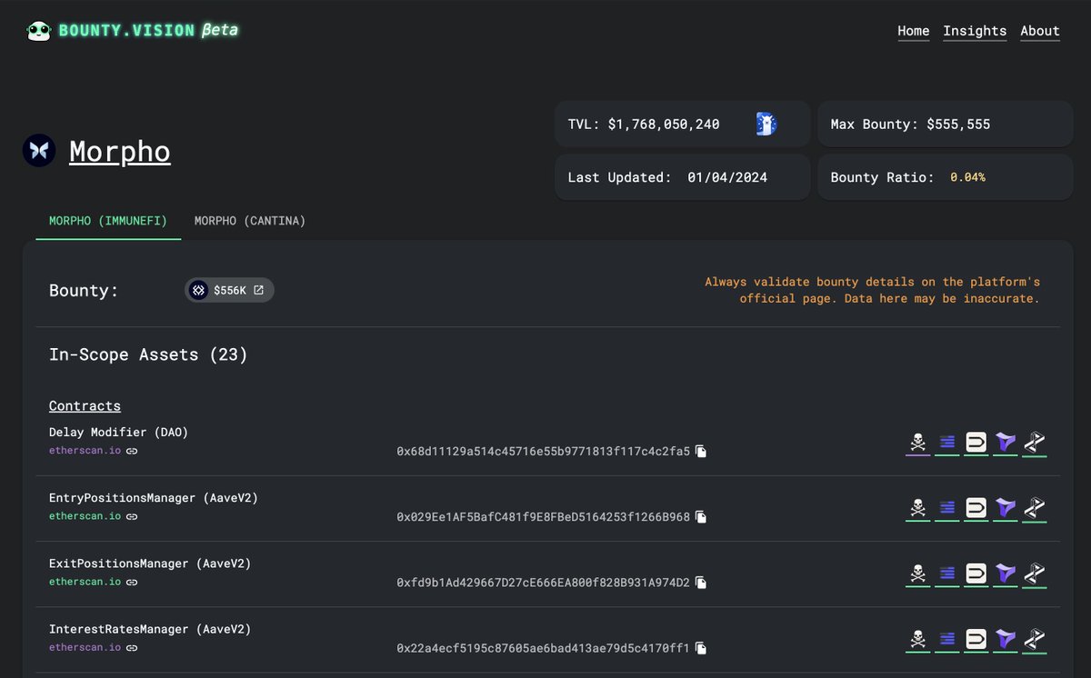Click the ExitPositionsManager (AaveV2) contract name
The height and width of the screenshot is (678, 1091).
(150, 563)
